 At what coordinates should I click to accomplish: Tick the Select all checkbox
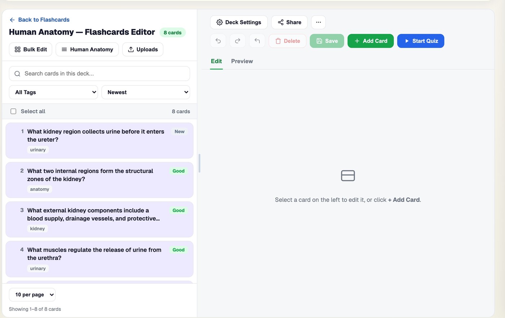[13, 111]
